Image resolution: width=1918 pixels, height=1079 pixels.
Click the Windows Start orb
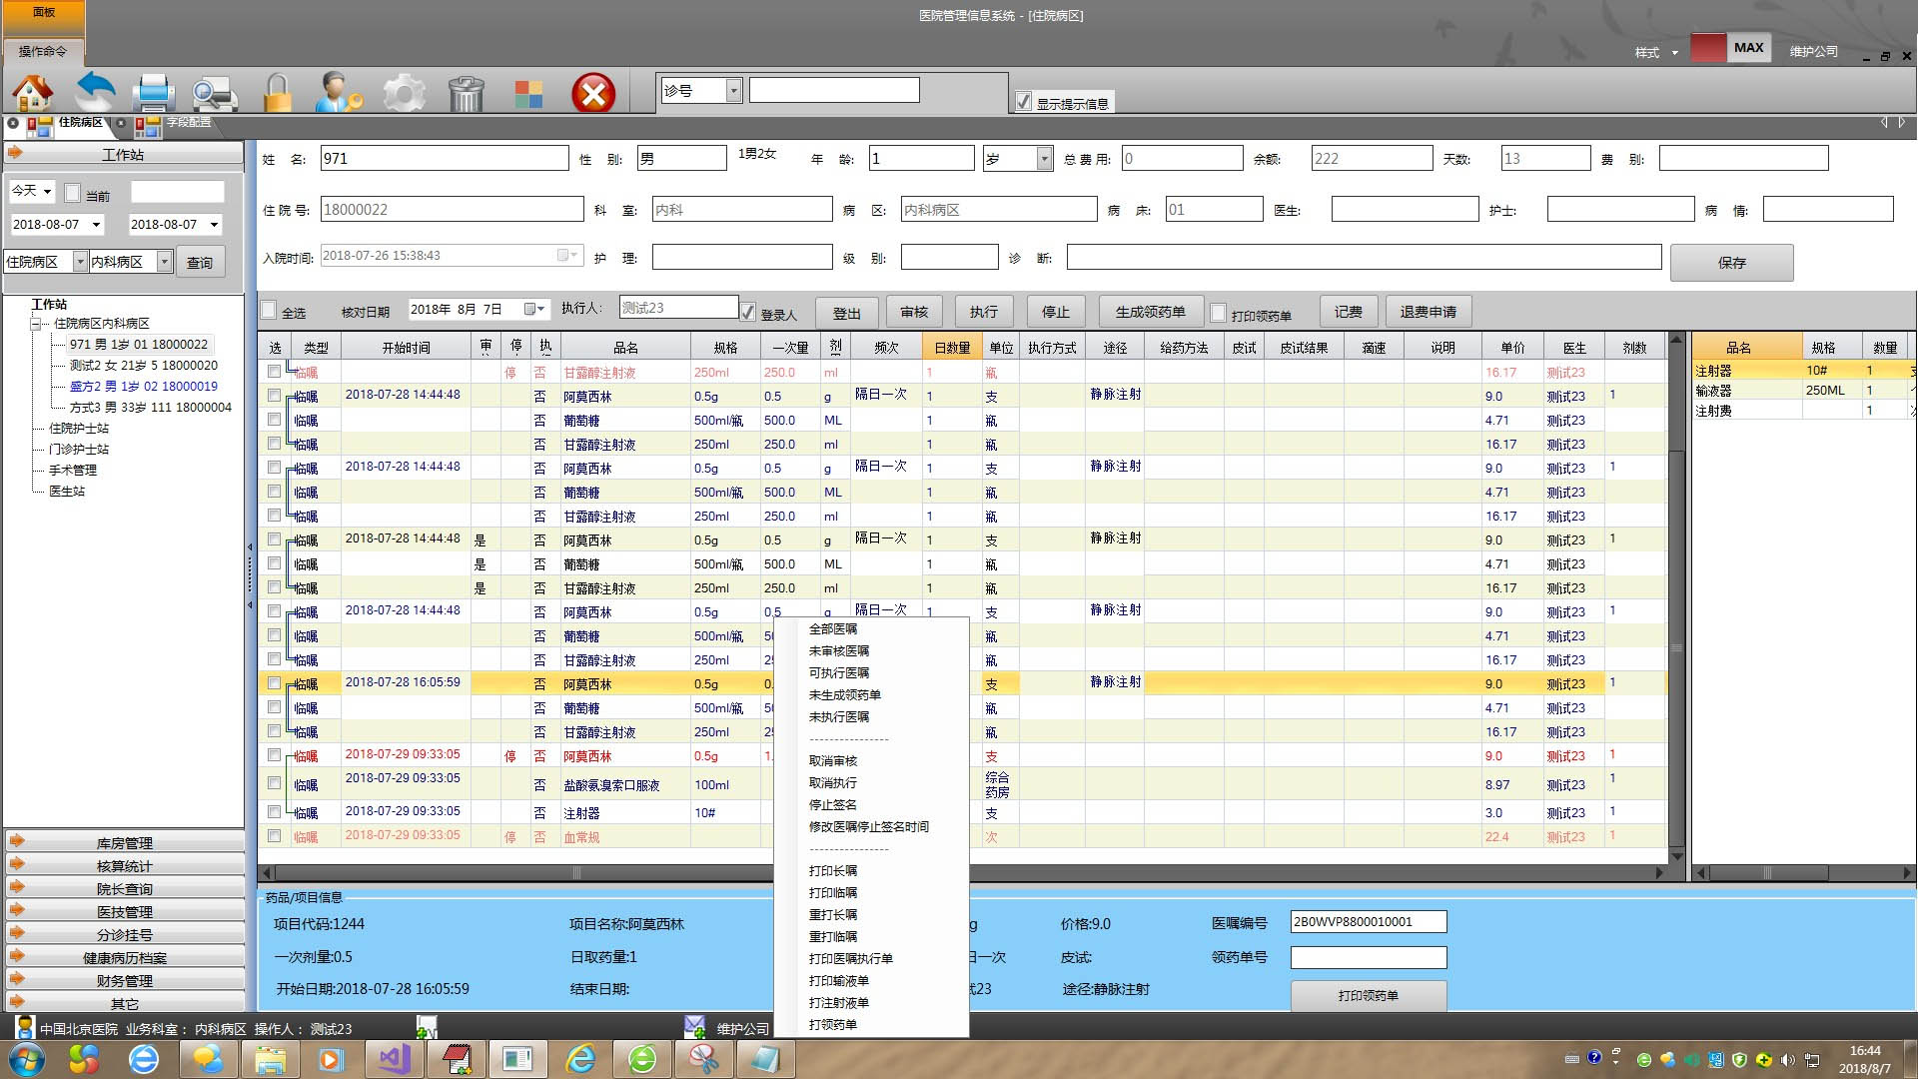pos(26,1059)
